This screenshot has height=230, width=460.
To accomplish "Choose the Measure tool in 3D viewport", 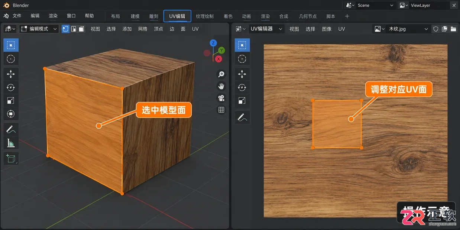I will point(11,143).
